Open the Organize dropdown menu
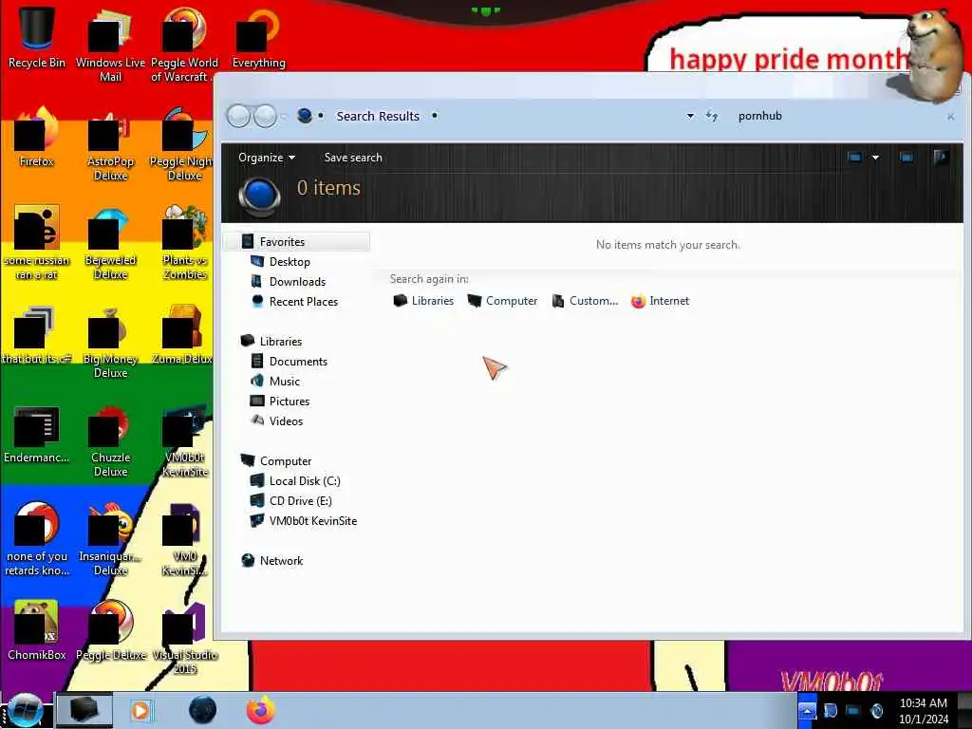The width and height of the screenshot is (972, 729). pyautogui.click(x=267, y=158)
